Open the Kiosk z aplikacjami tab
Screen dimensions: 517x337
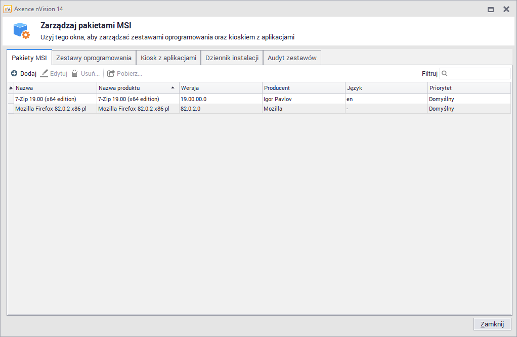(x=168, y=58)
